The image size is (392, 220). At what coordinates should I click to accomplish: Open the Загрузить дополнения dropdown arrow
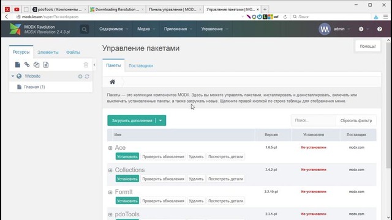160,120
